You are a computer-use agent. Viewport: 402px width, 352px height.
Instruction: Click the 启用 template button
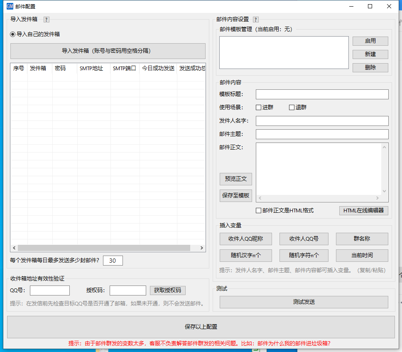pyautogui.click(x=370, y=41)
